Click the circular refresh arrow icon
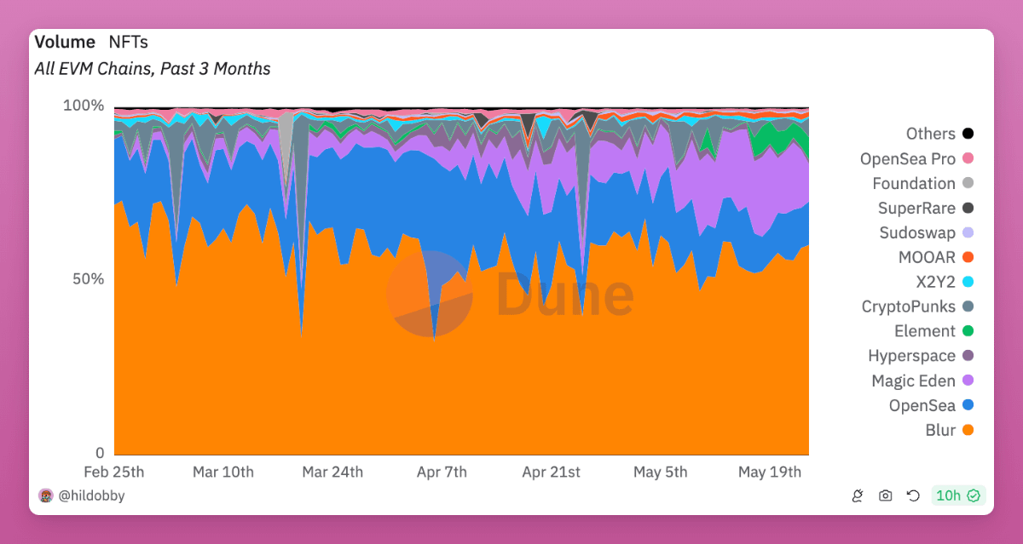This screenshot has width=1023, height=544. click(913, 495)
